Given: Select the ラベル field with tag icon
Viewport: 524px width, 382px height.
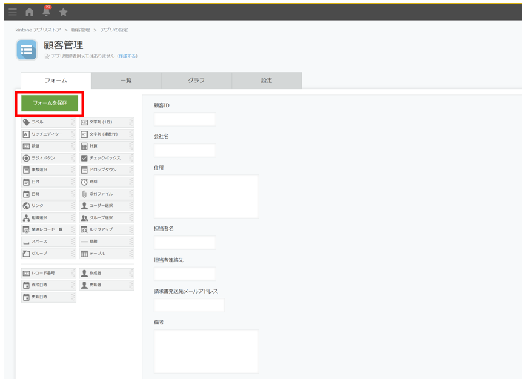Looking at the screenshot, I should 46,122.
